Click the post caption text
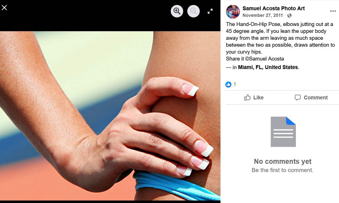This screenshot has width=339, height=203. point(280,41)
